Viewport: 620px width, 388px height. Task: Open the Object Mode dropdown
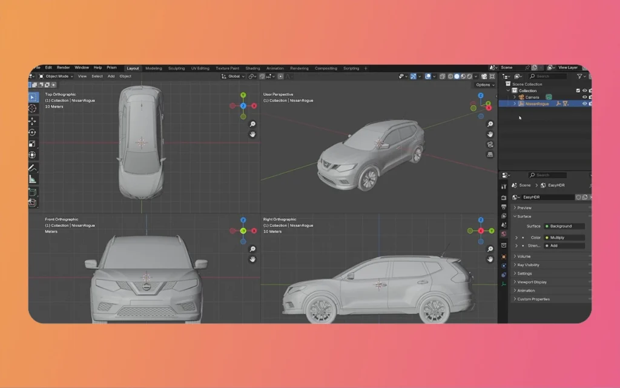click(x=56, y=76)
